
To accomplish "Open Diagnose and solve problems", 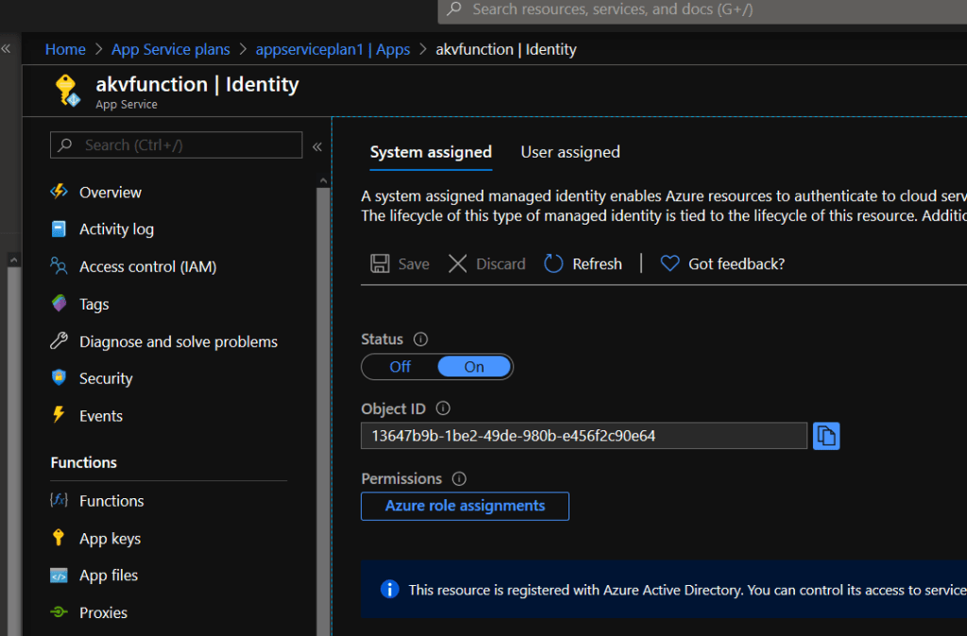I will (x=178, y=342).
